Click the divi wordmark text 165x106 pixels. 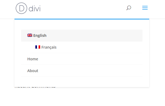(x=35, y=9)
